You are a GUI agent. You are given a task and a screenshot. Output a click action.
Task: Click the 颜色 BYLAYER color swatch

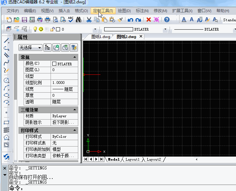point(54,64)
